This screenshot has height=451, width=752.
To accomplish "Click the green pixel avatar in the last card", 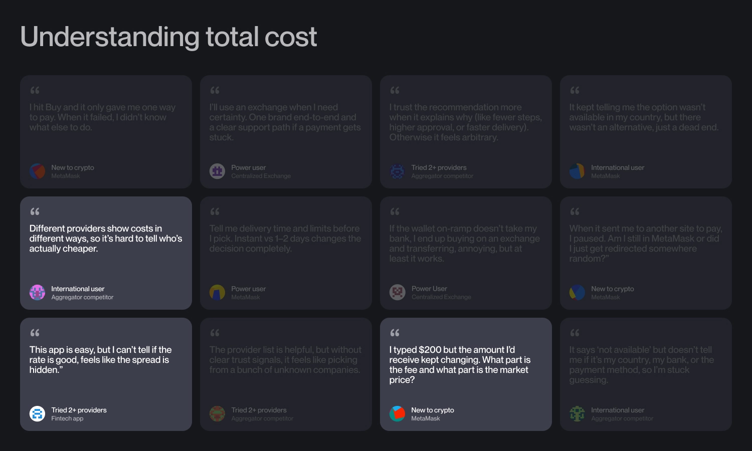I will pos(577,414).
